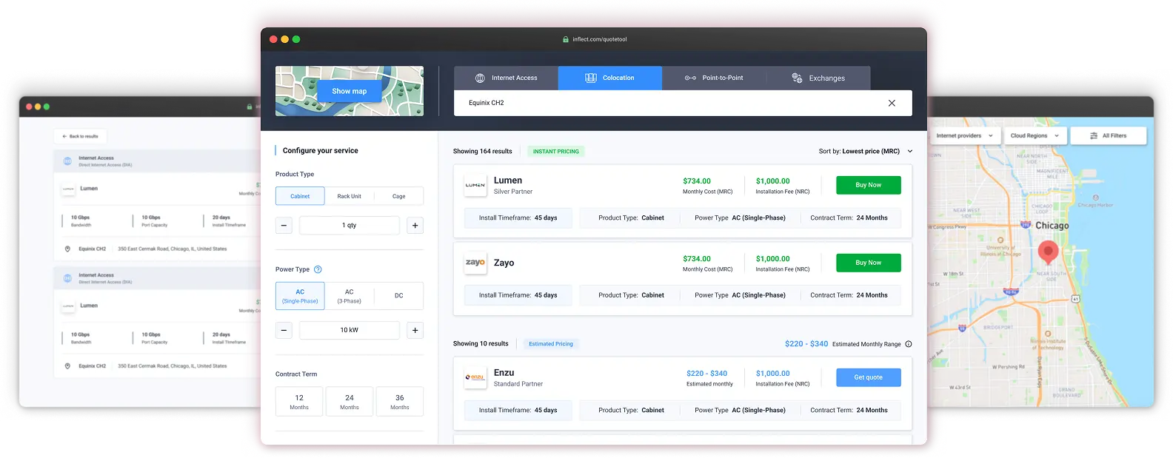Click the Point-to-Point tab link icon
This screenshot has height=458, width=1173.
point(690,78)
